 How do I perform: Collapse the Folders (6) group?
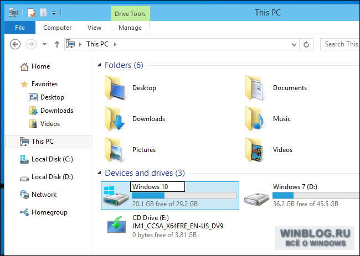tap(99, 65)
